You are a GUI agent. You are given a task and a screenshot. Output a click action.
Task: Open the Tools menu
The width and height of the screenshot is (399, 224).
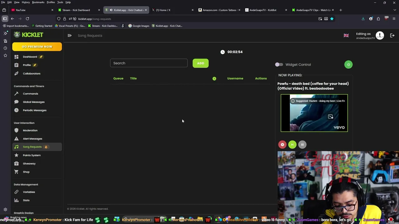tap(60, 2)
